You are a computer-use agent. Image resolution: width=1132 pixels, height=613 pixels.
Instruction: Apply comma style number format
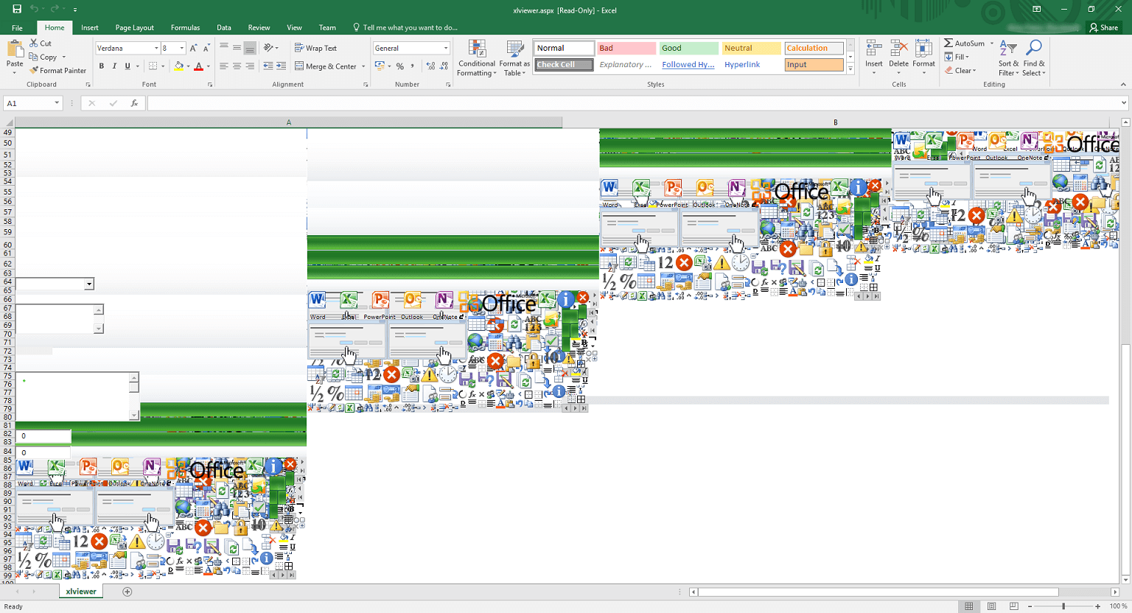click(x=413, y=66)
